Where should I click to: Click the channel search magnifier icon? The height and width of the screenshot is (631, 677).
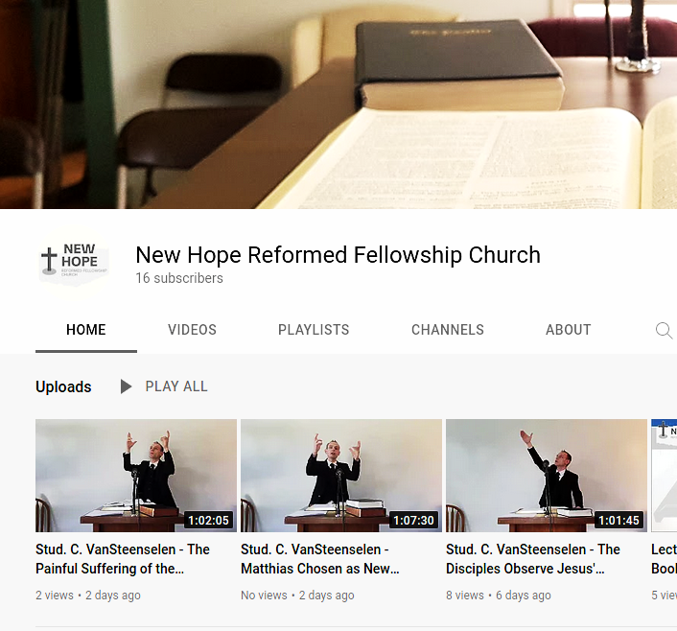tap(664, 331)
